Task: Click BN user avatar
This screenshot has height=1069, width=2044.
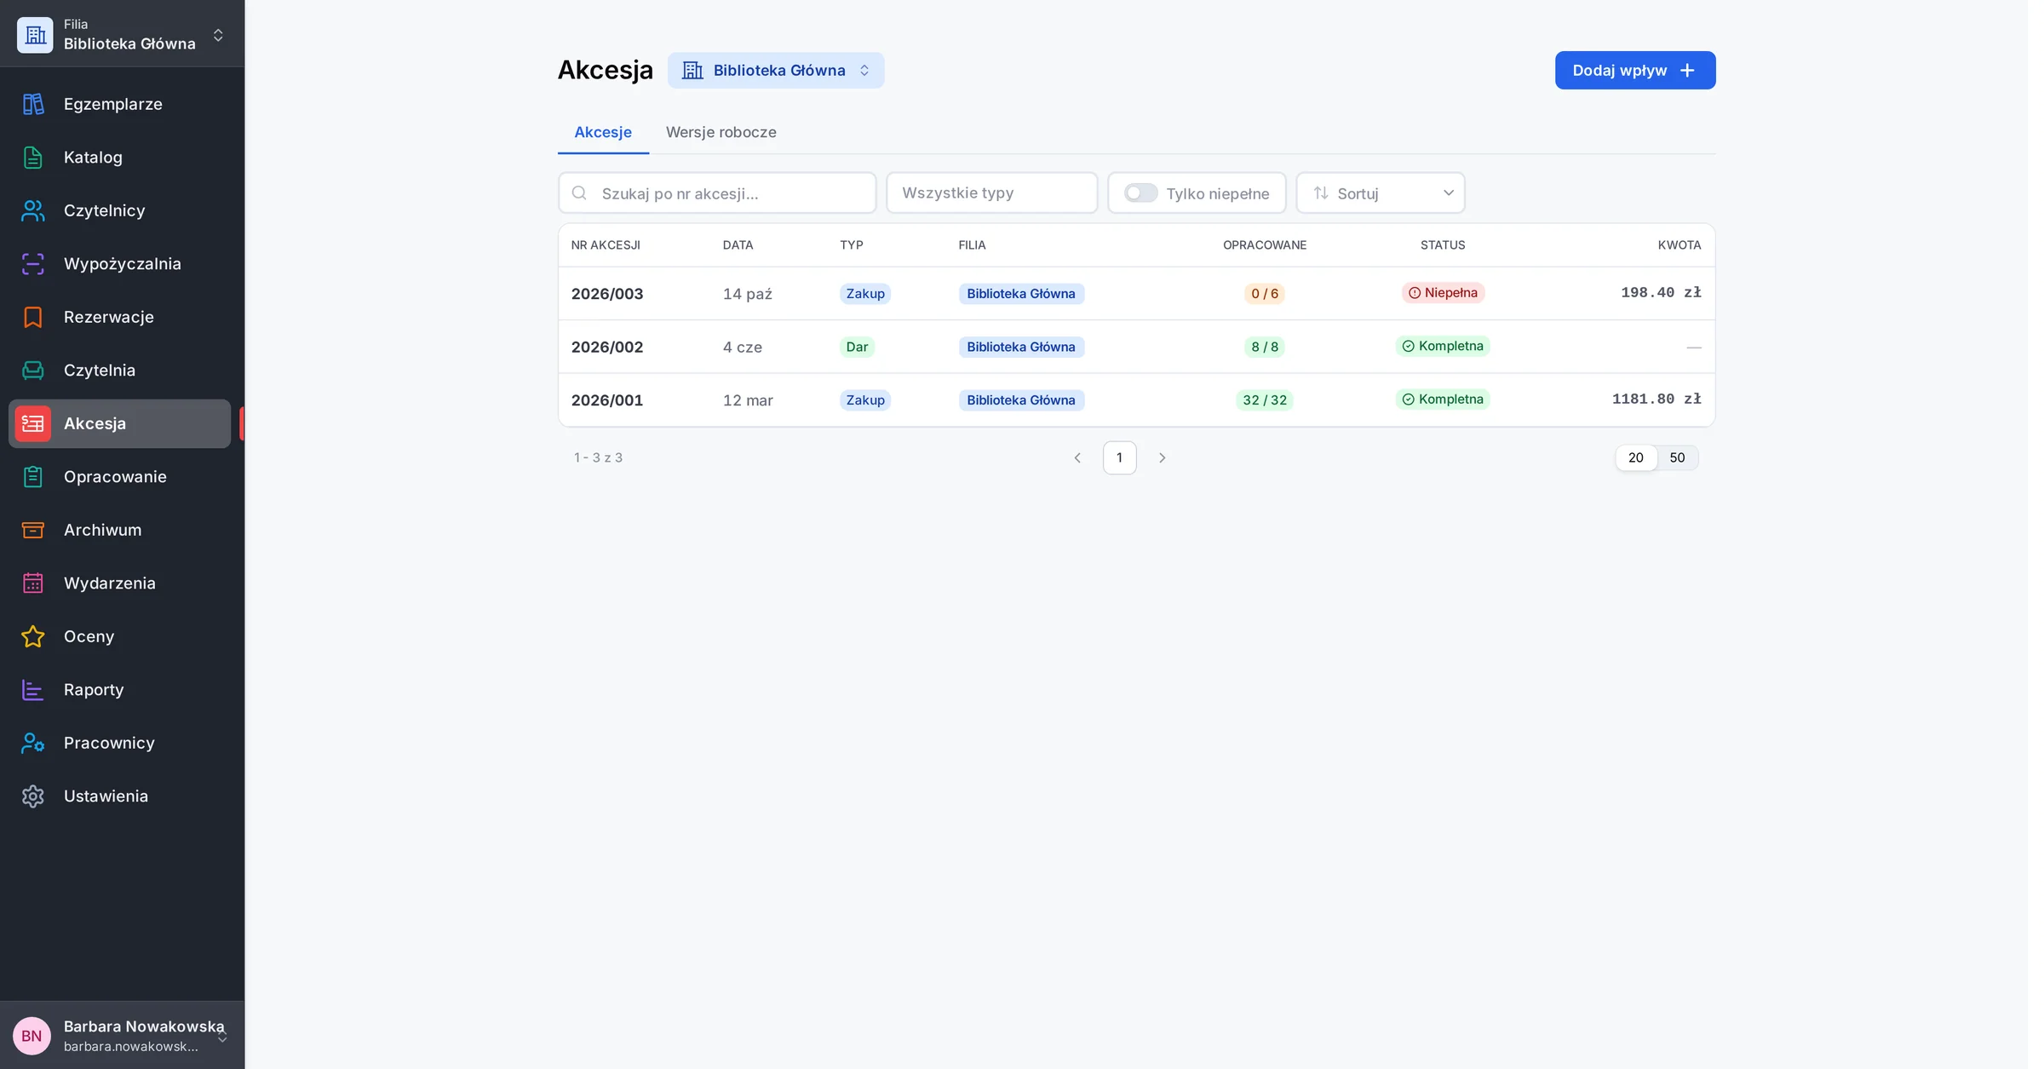Action: pos(32,1036)
